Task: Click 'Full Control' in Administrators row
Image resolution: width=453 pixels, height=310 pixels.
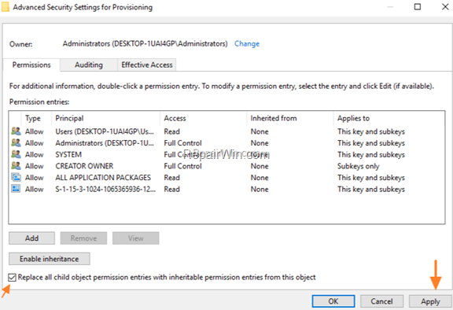Action: pyautogui.click(x=183, y=143)
